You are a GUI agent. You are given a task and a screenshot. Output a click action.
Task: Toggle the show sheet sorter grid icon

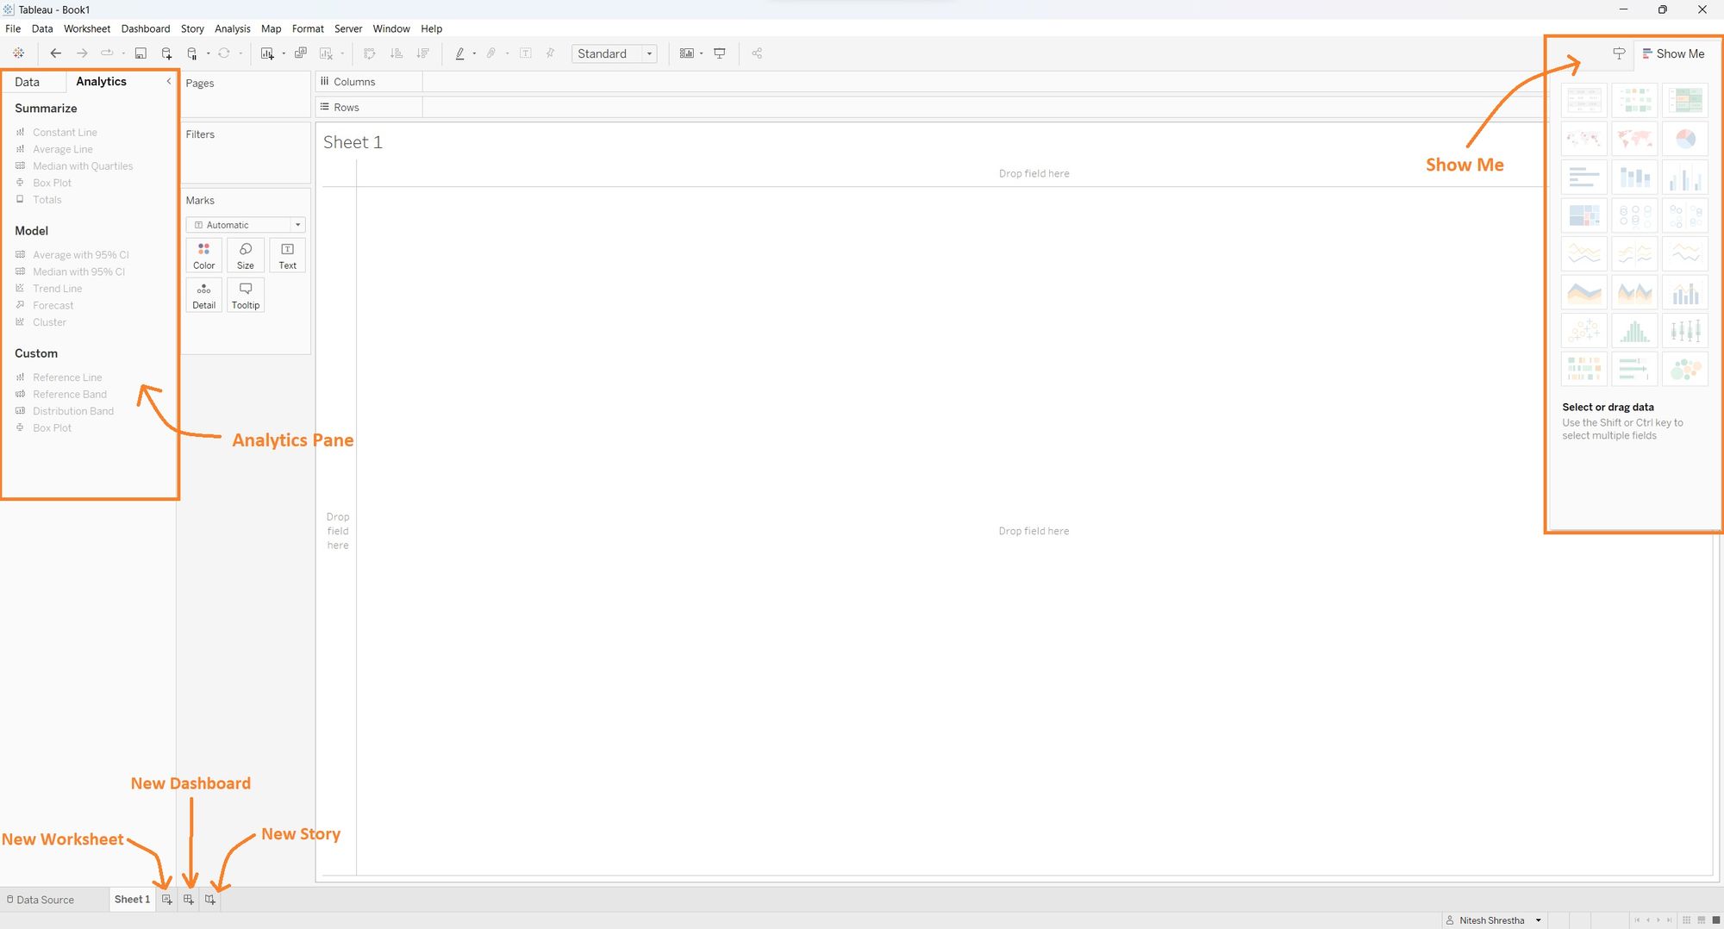1687,920
